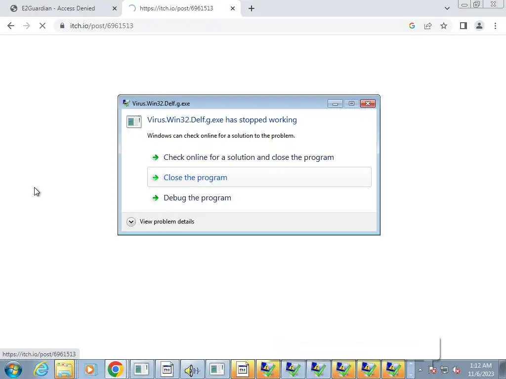The width and height of the screenshot is (506, 379).
Task: Open the Windows Start menu
Action: pos(13,369)
